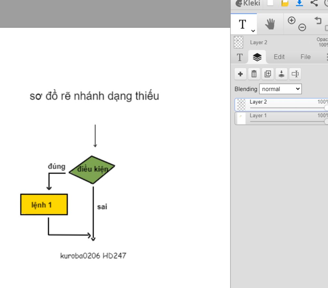Click the 'sai' label on canvas

[102, 207]
